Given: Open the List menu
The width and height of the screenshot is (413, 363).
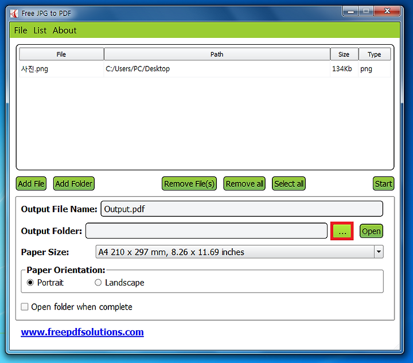Looking at the screenshot, I should 40,30.
